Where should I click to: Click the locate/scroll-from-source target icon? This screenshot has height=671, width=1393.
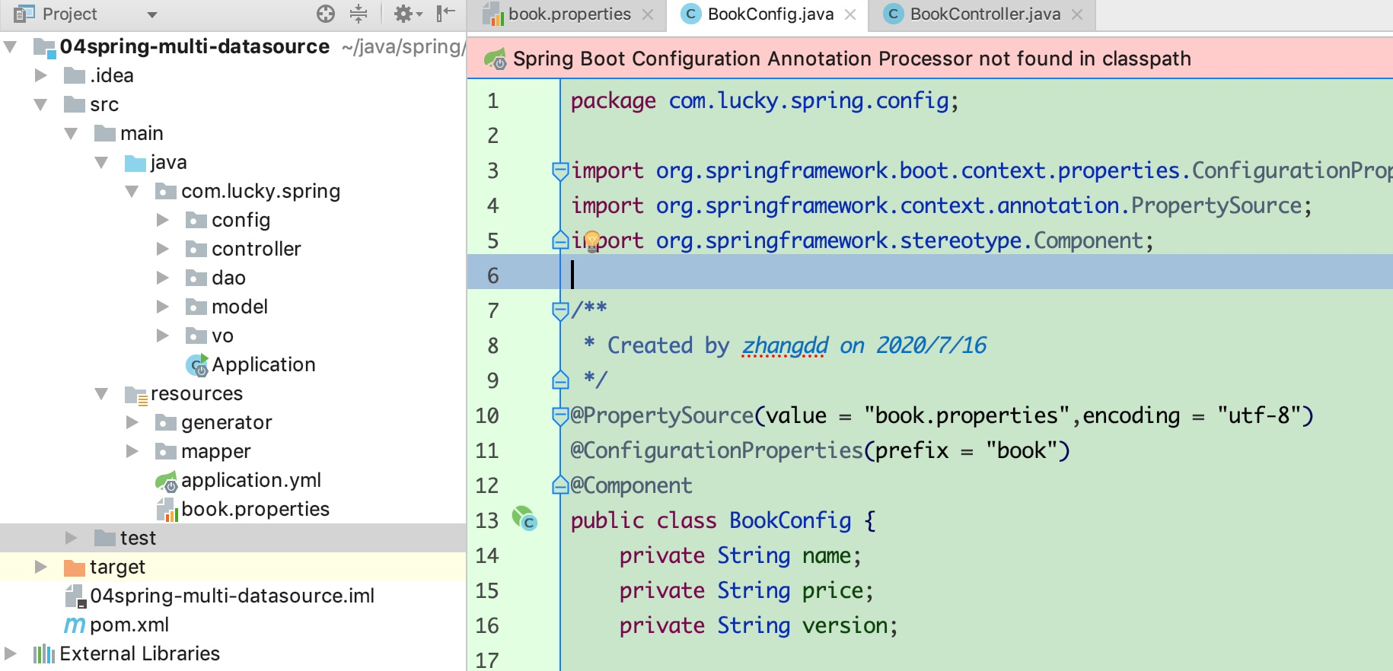pos(326,13)
